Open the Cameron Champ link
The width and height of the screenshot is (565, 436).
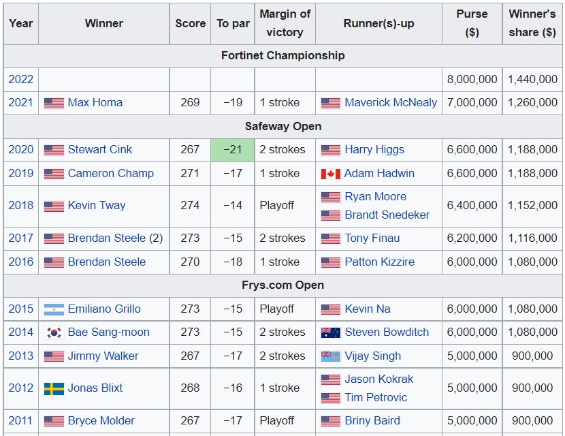(111, 174)
